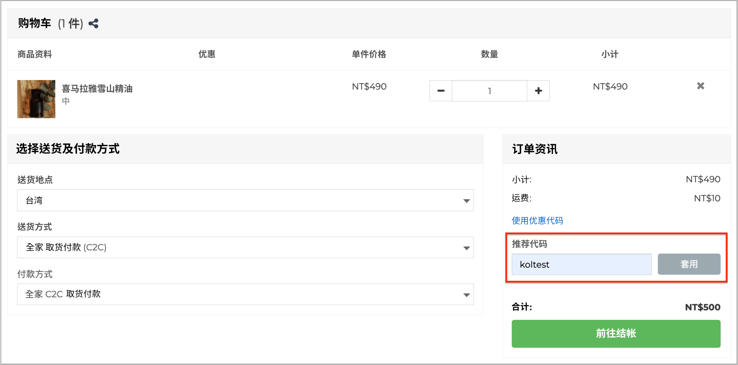Click the 合计 total NT$500 text
The height and width of the screenshot is (365, 738).
703,307
